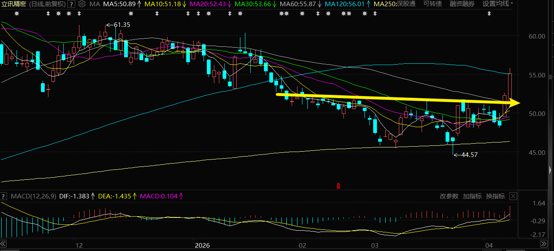Click the 50.00 price axis label
The height and width of the screenshot is (251, 554).
(x=537, y=113)
